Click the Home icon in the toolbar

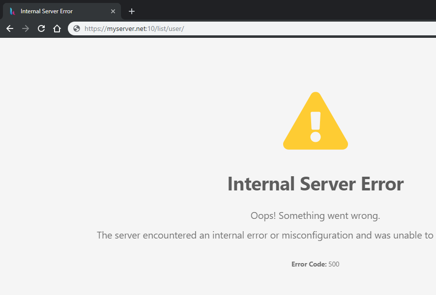(x=57, y=28)
